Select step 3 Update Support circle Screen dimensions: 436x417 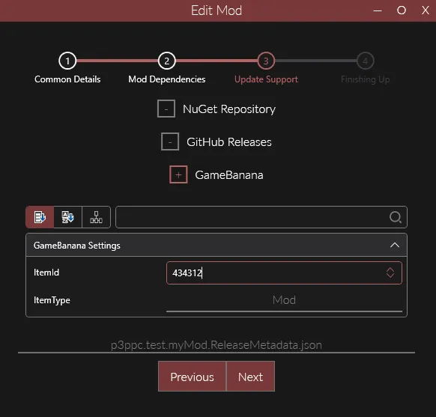click(x=266, y=61)
